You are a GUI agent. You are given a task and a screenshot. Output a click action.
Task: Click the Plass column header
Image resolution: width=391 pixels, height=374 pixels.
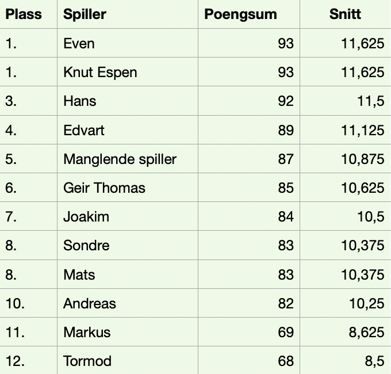24,14
